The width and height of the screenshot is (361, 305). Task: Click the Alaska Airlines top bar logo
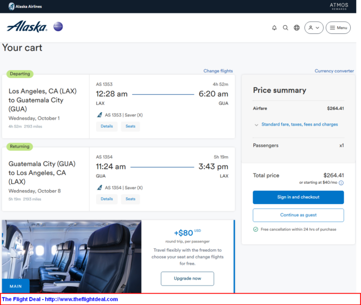tap(25, 6)
